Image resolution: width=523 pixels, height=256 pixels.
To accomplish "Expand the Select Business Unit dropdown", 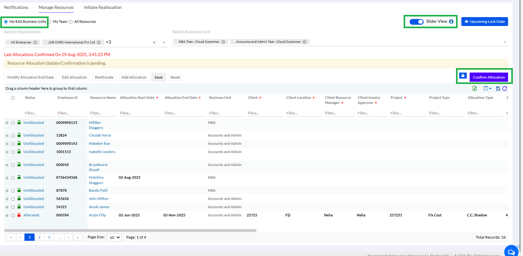I will tap(505, 42).
